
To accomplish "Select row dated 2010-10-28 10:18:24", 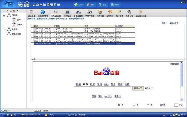I will (x=83, y=39).
